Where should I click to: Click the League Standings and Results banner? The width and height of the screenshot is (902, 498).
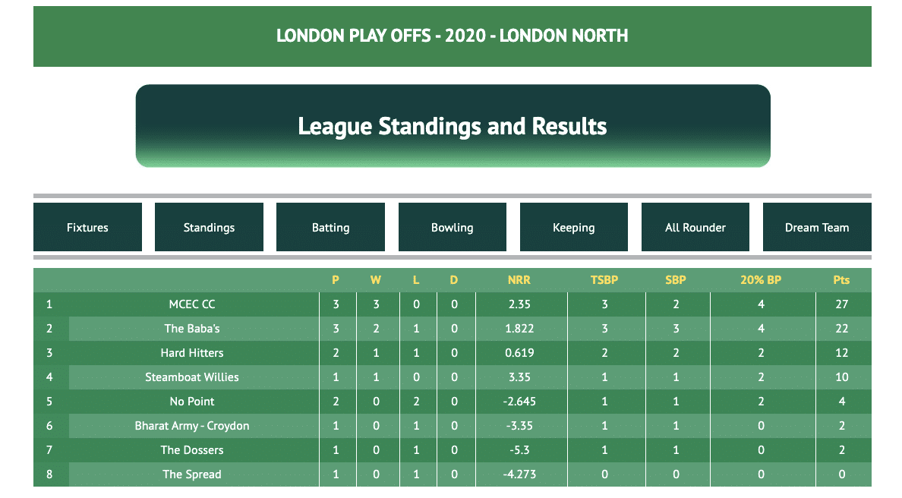point(453,126)
